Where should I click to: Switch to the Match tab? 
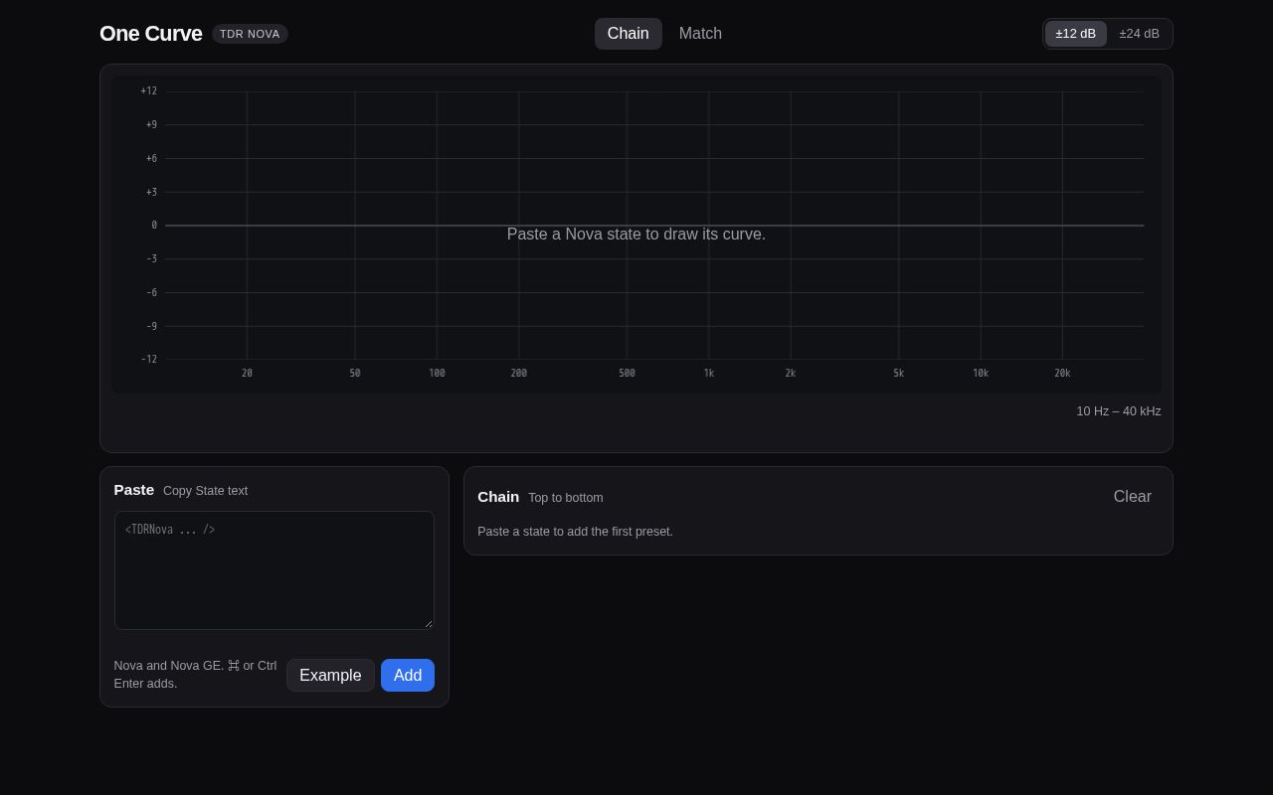point(700,34)
